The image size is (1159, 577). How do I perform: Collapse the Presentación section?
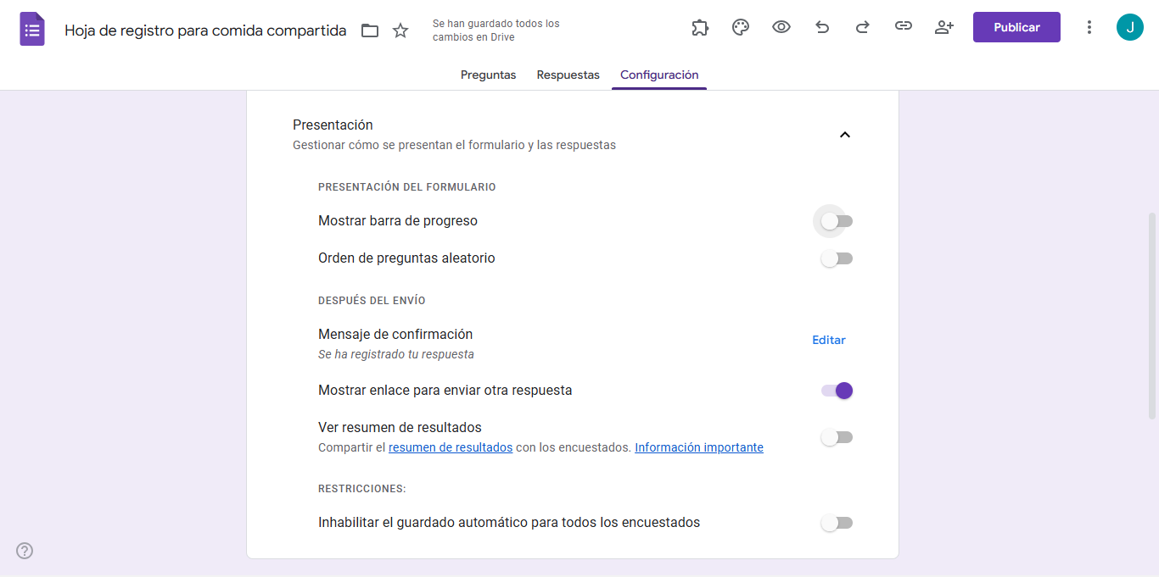844,134
